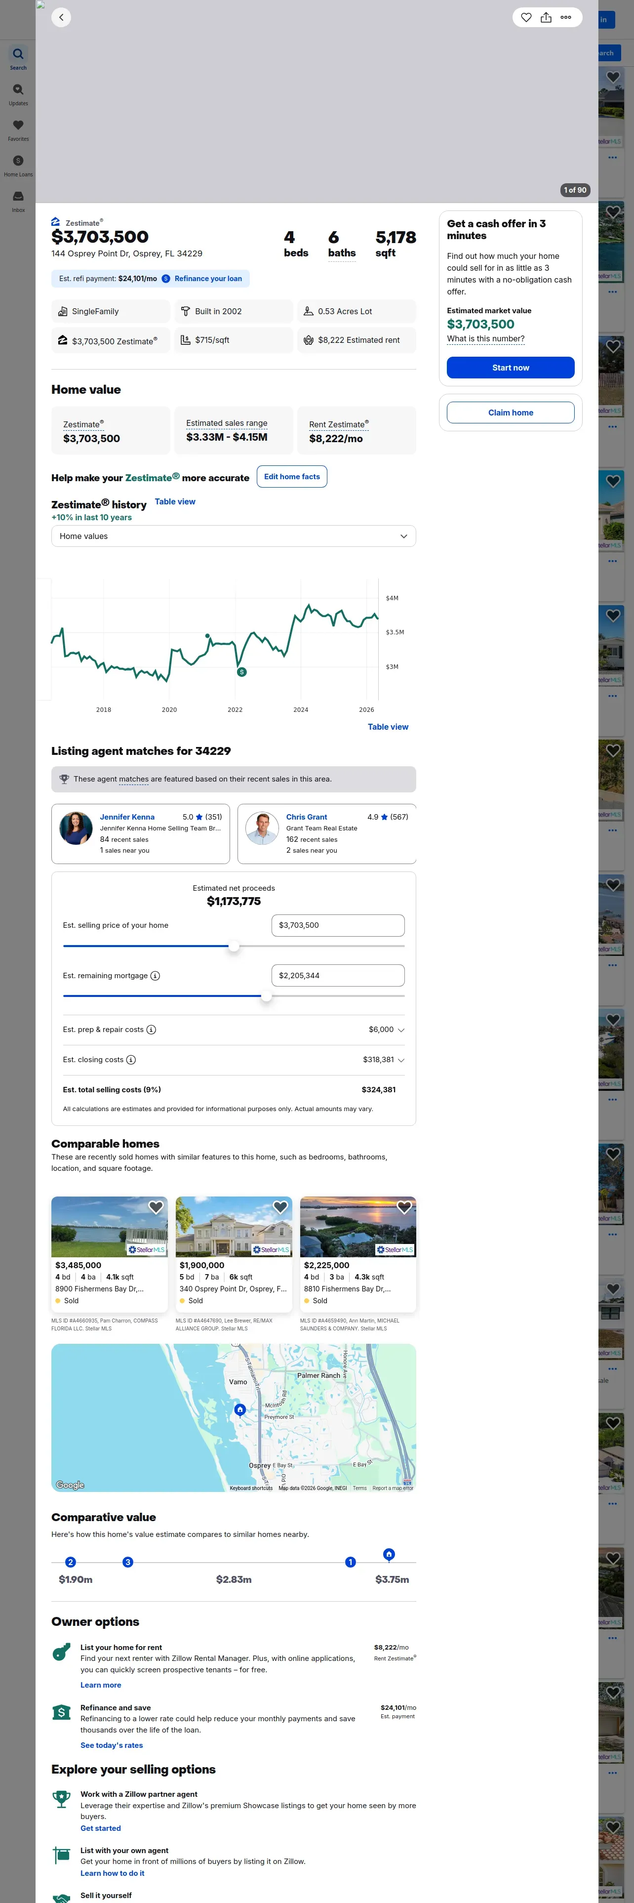
Task: Click comparable marker 2 on value scale
Action: click(71, 1562)
